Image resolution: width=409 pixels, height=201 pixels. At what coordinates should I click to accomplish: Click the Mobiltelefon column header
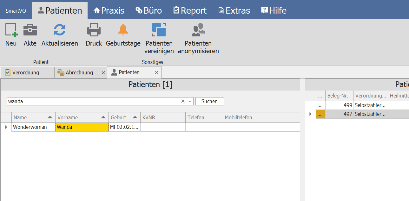(261, 117)
